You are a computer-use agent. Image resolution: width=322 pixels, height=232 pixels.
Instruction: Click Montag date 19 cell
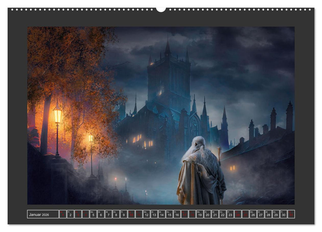point(200,214)
